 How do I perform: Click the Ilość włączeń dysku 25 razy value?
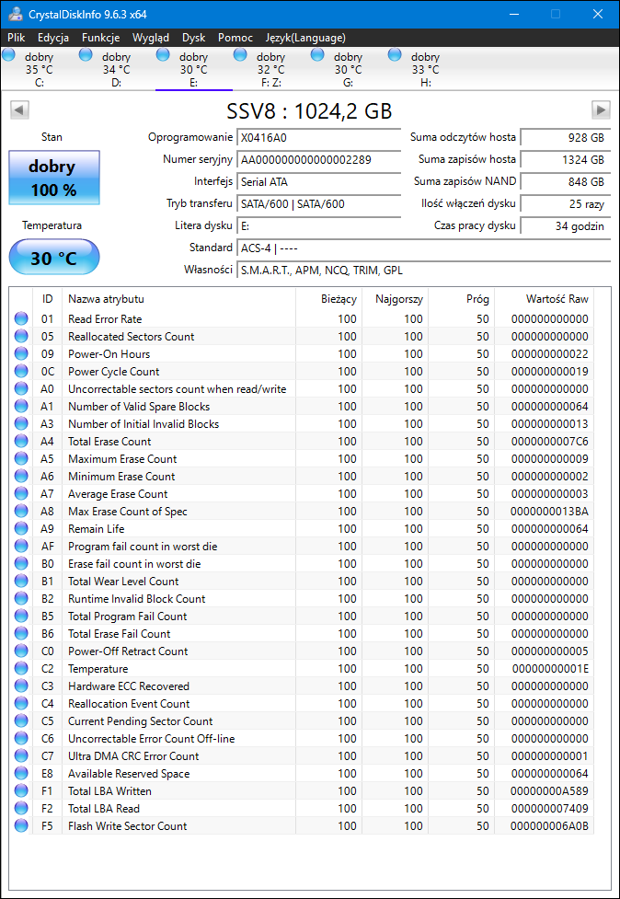566,204
